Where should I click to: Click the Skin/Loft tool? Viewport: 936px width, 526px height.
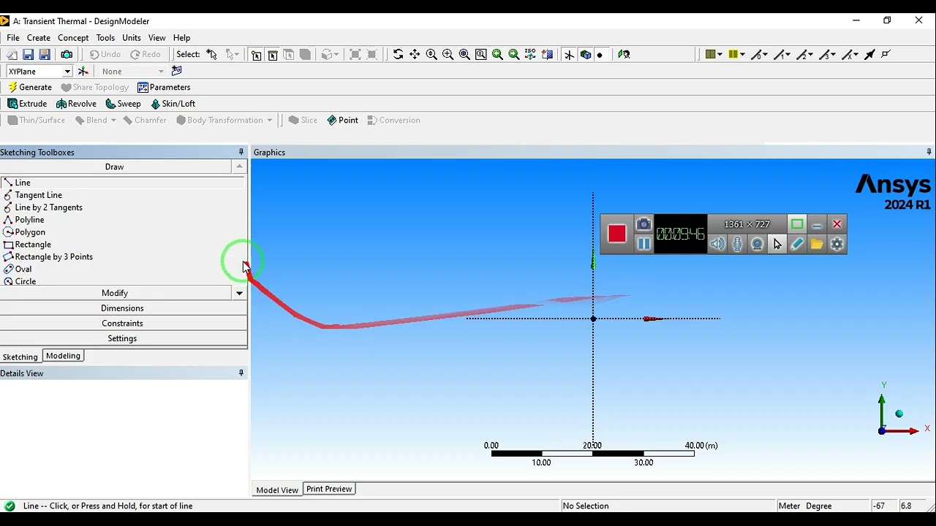coord(173,104)
